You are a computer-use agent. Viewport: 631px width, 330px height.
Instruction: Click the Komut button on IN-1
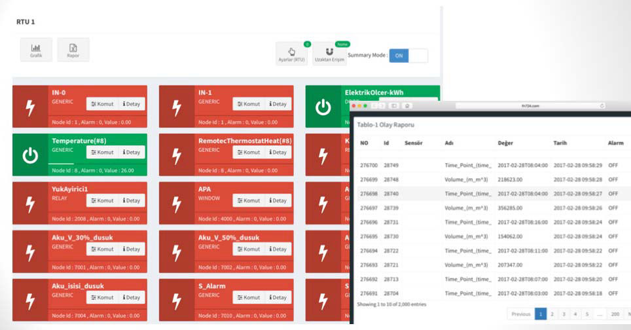point(249,104)
